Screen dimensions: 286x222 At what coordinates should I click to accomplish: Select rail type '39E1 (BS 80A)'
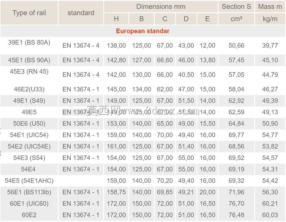tap(29, 42)
